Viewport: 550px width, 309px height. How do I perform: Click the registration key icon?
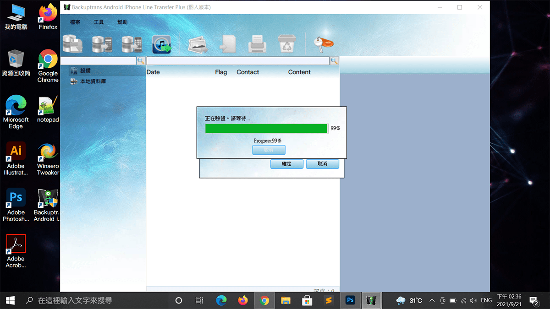(323, 43)
